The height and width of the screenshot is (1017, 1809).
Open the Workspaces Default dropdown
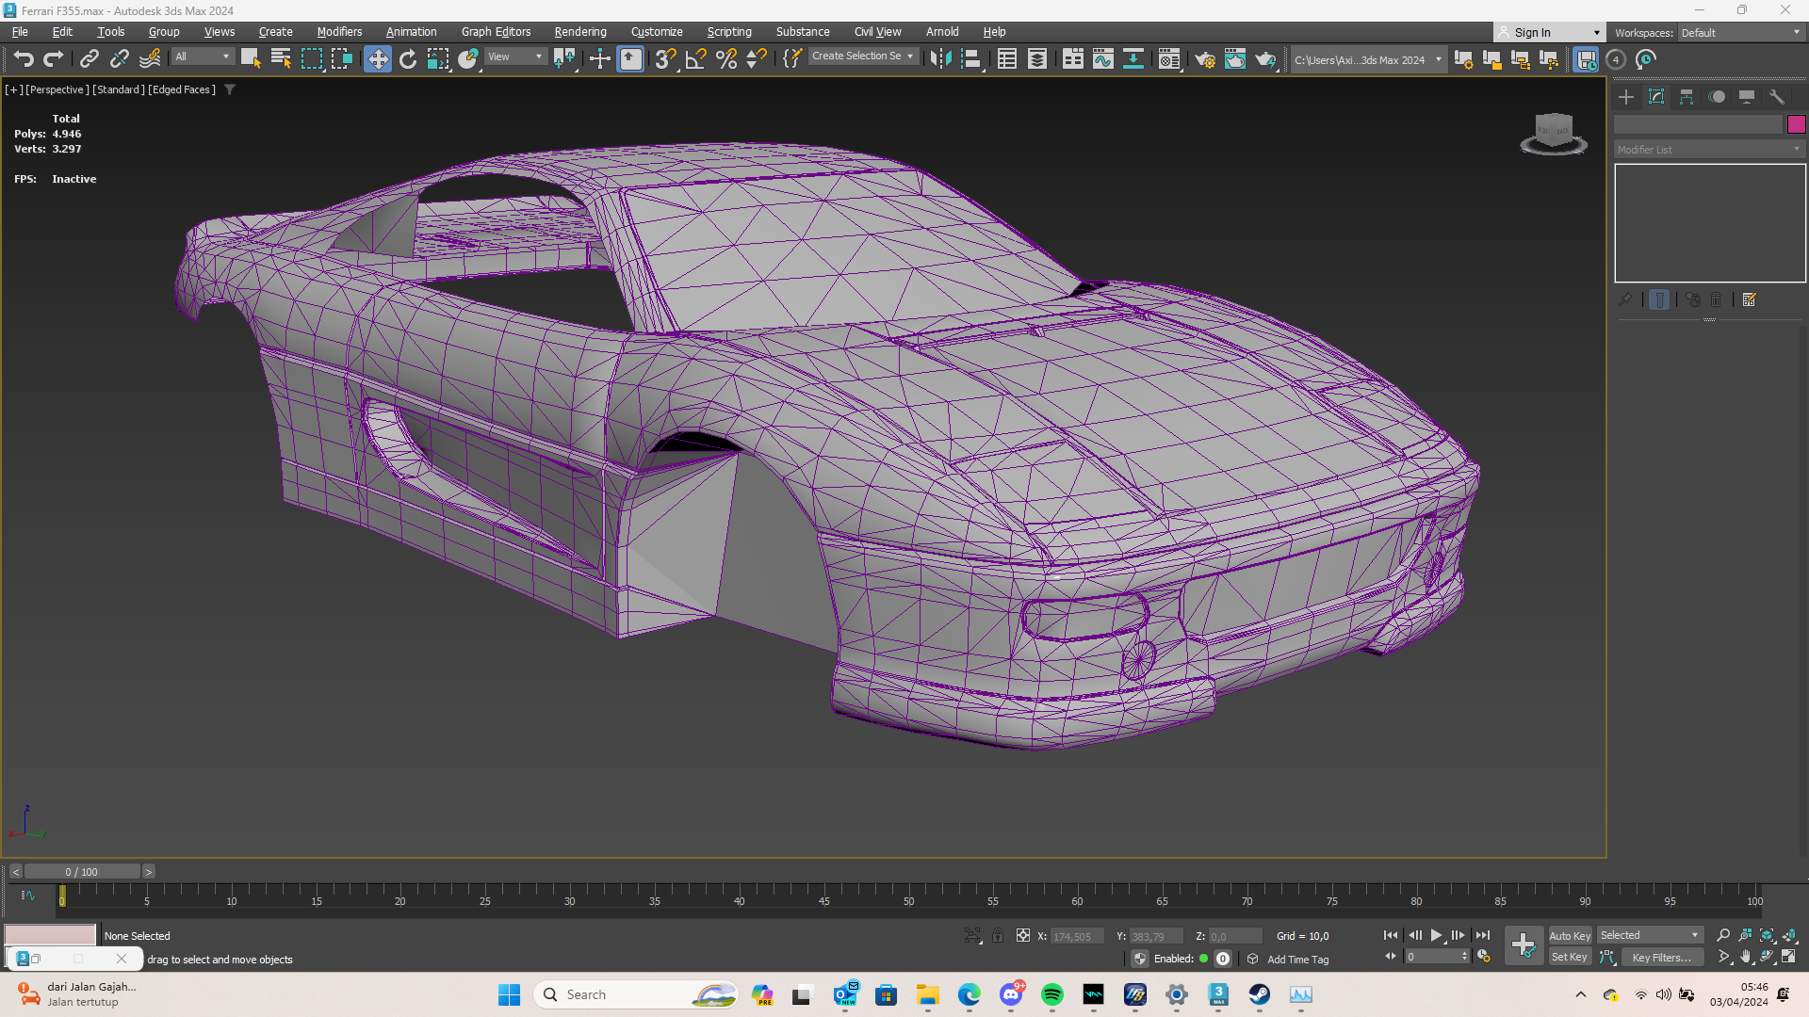coord(1740,32)
